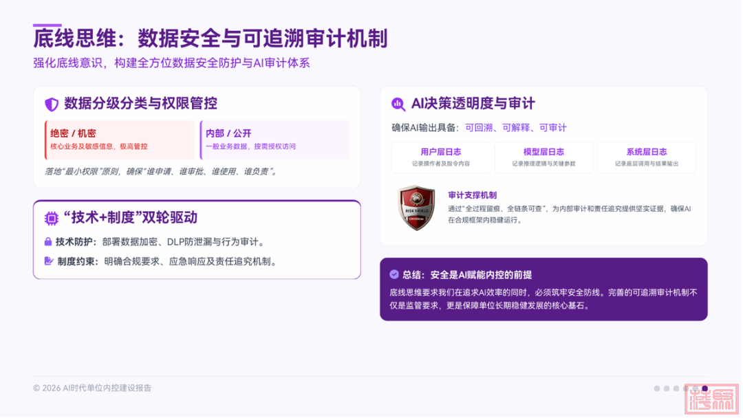Select the first gray pagination dot
Image resolution: width=743 pixels, height=418 pixels.
(657, 388)
